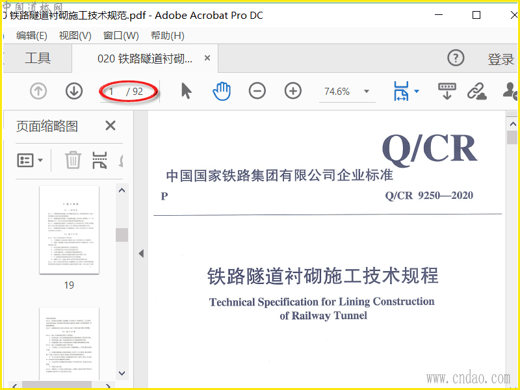The image size is (520, 390).
Task: Click the share-with-person user icon
Action: pos(510,91)
